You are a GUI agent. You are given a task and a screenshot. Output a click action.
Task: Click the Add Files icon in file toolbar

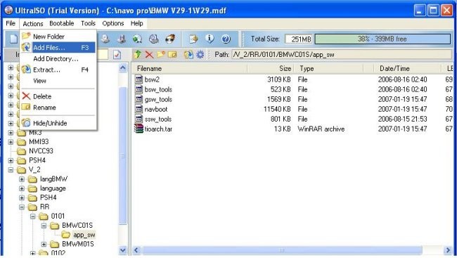pos(188,55)
